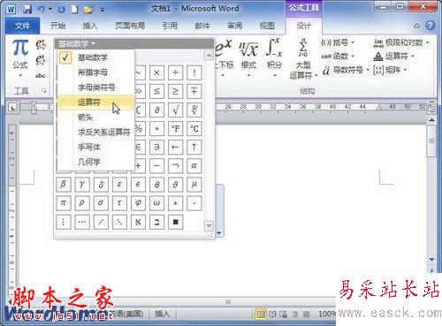Insert the Fahrenheit degree symbol
Viewport: 442px width, 326px height.
pos(176,128)
